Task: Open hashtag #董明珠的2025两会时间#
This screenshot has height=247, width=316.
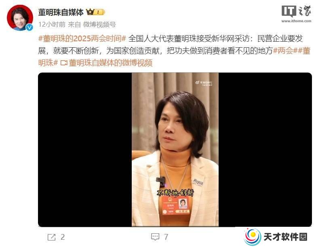Action: (82, 38)
